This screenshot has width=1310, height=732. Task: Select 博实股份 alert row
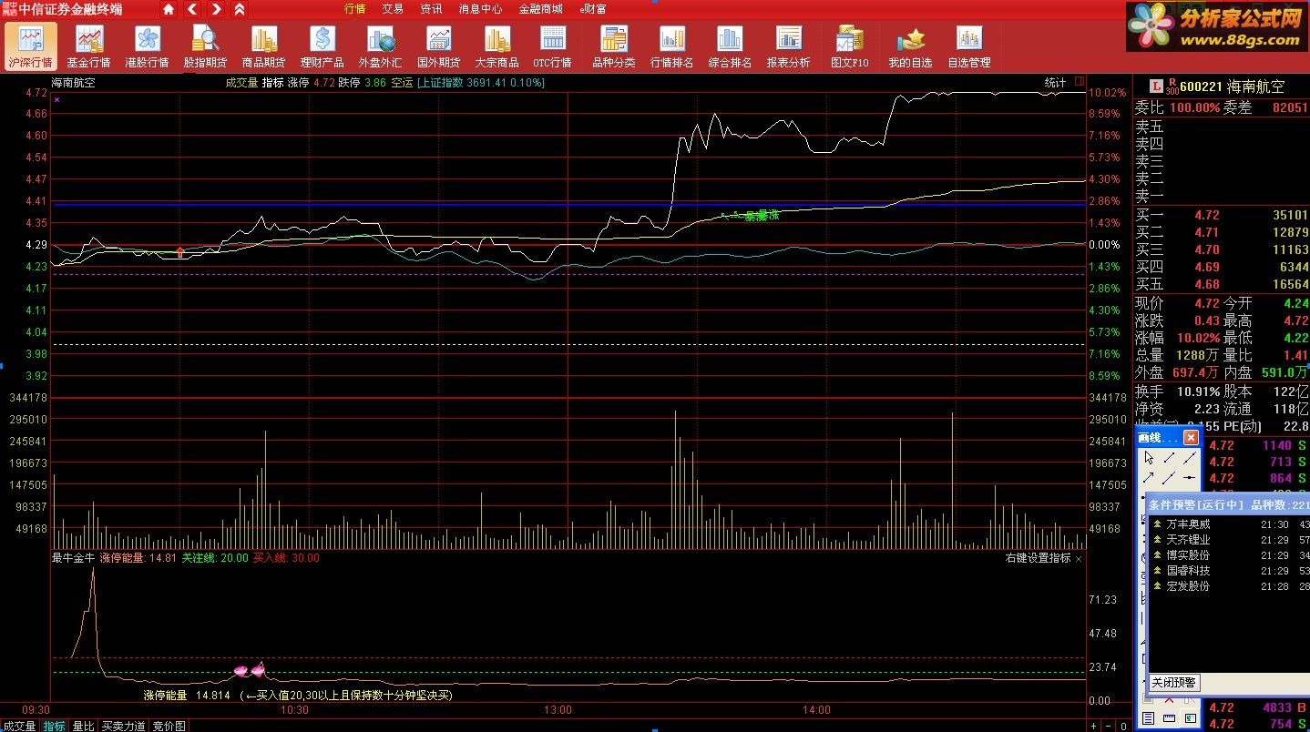coord(1230,554)
